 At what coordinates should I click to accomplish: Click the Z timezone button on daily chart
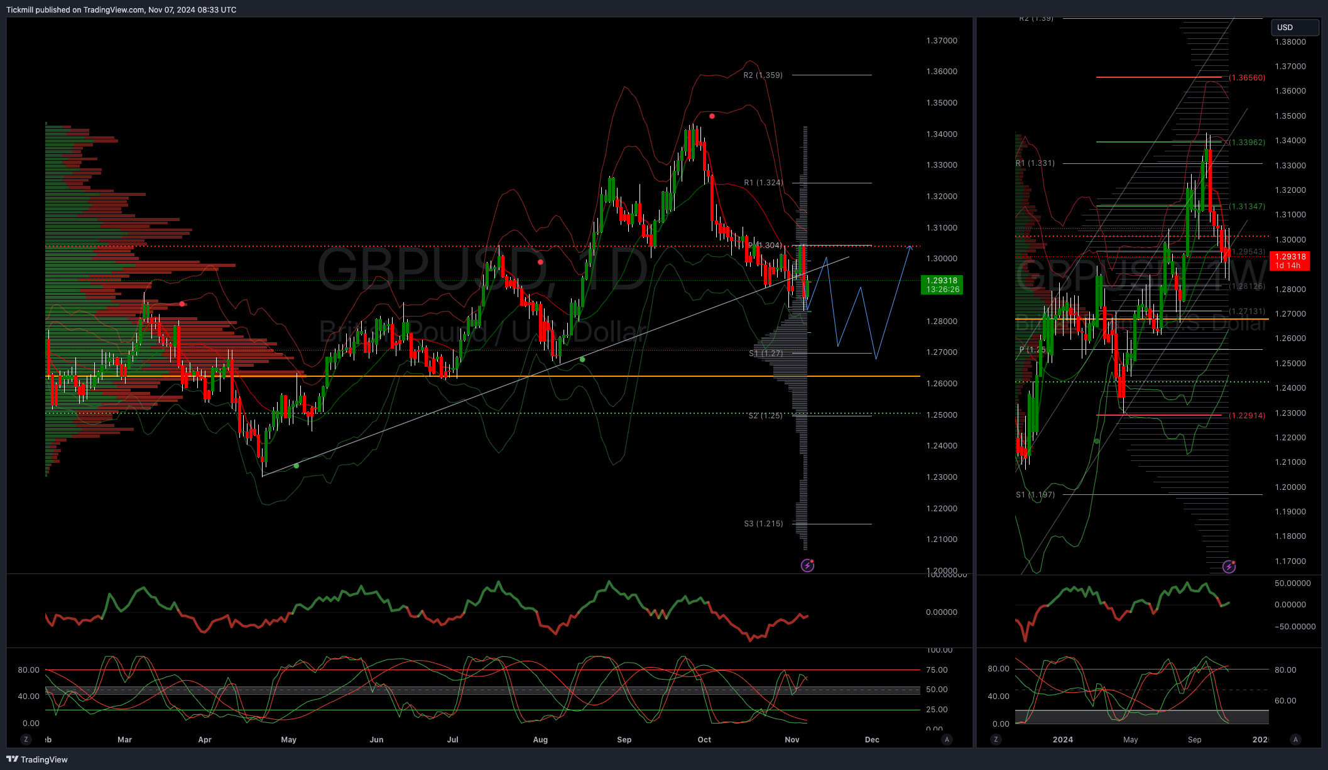point(26,739)
